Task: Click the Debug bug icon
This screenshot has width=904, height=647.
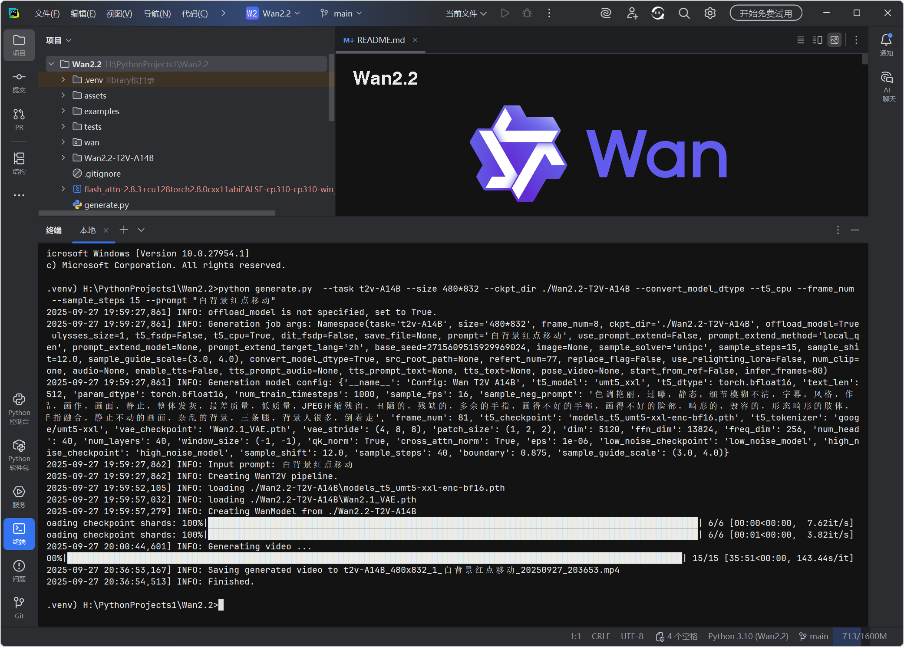Action: 527,13
